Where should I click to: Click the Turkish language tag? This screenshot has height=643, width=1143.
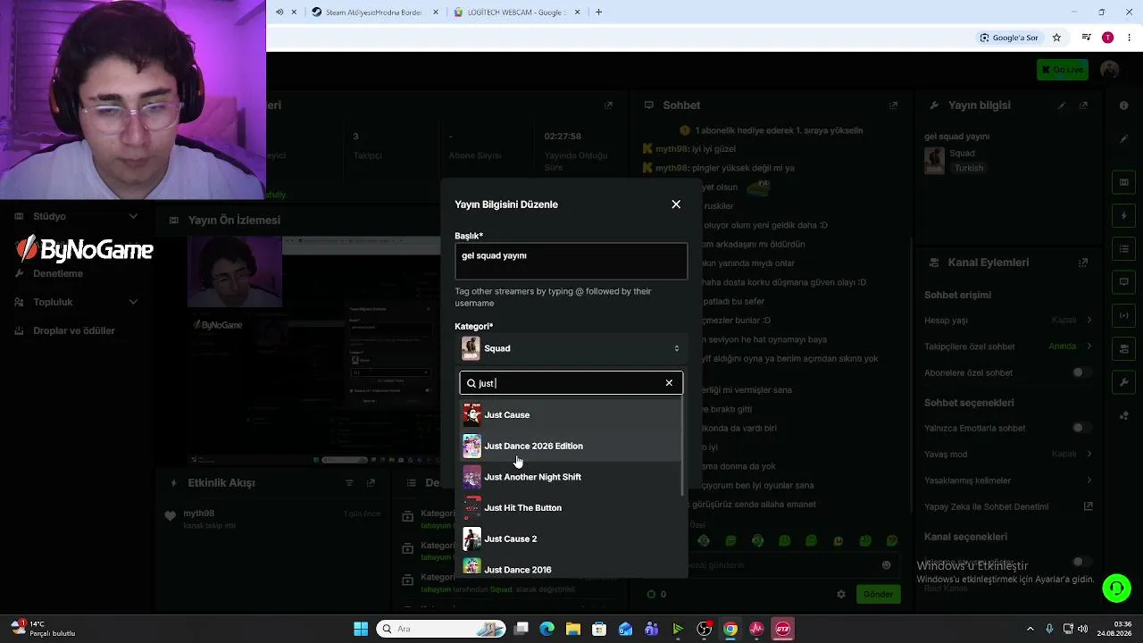pos(969,168)
